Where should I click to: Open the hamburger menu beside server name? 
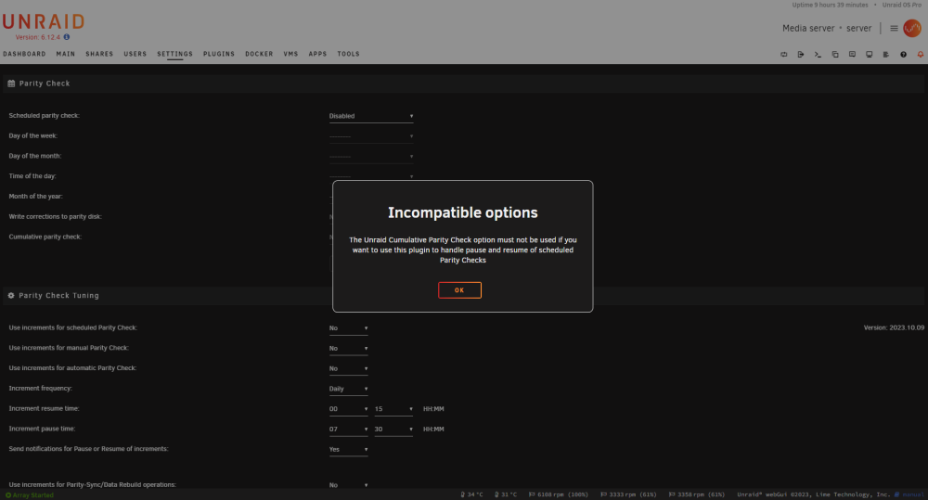pyautogui.click(x=894, y=28)
